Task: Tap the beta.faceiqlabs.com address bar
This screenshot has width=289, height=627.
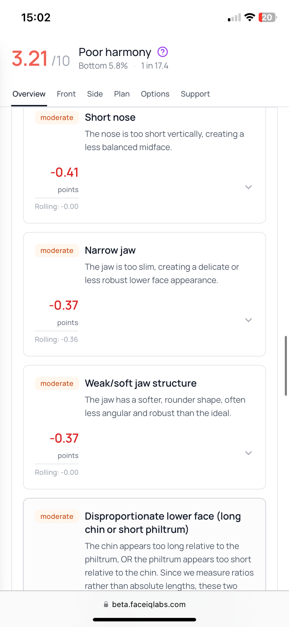Action: coord(149,604)
